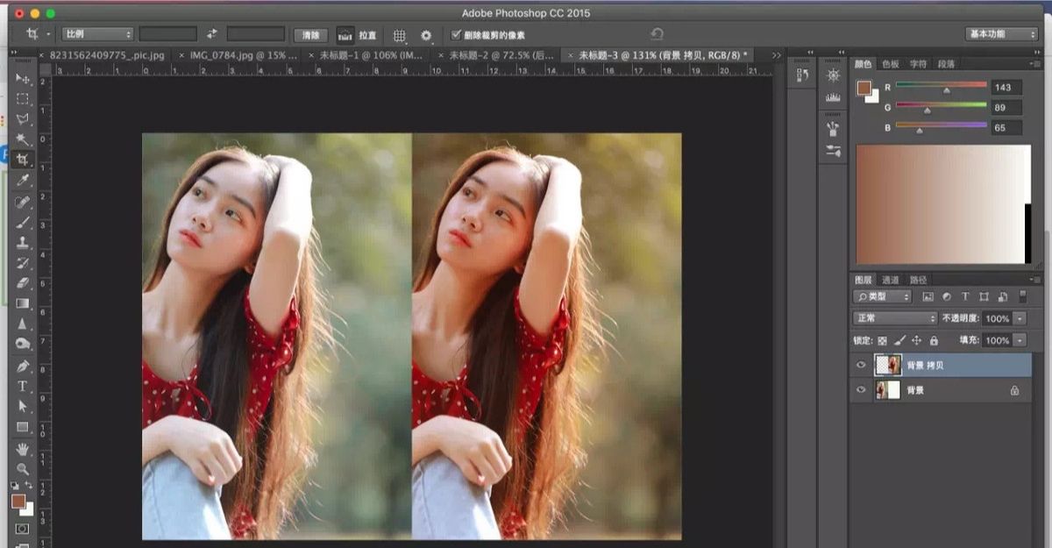Open crop overlay grid options

[400, 35]
